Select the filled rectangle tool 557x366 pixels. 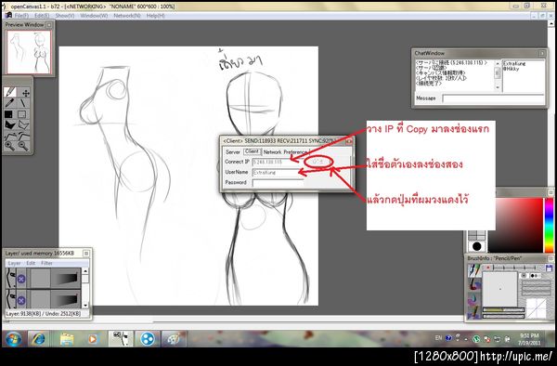point(8,114)
